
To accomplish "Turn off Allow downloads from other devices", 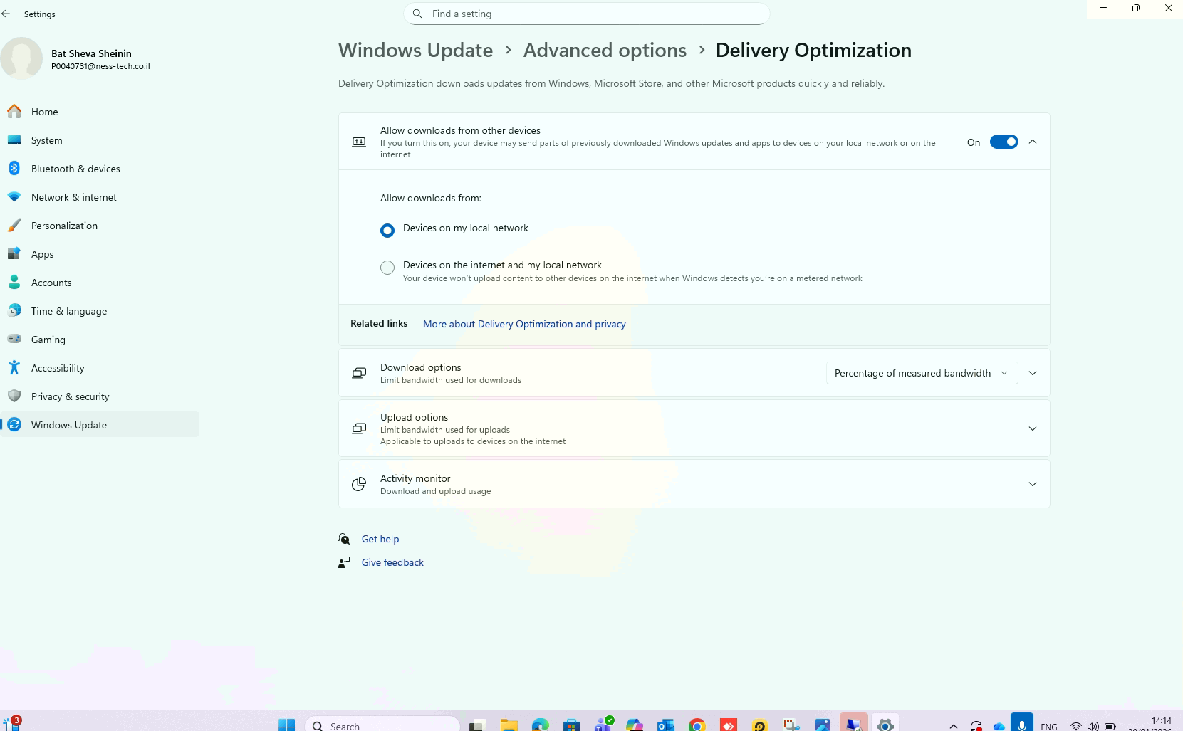I will click(1004, 142).
